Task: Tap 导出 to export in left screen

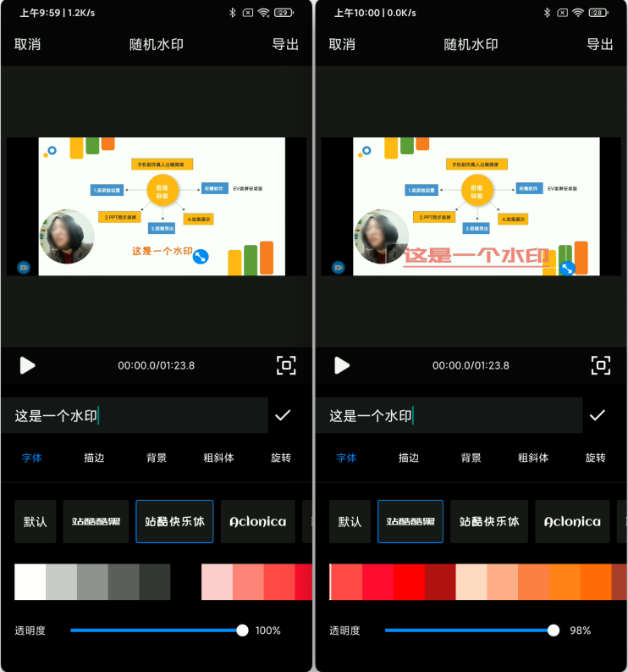Action: (x=285, y=44)
